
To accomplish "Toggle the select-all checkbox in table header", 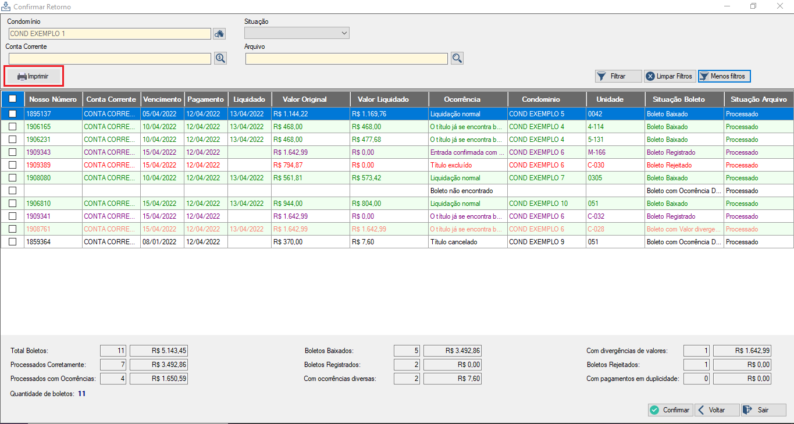I will click(12, 99).
